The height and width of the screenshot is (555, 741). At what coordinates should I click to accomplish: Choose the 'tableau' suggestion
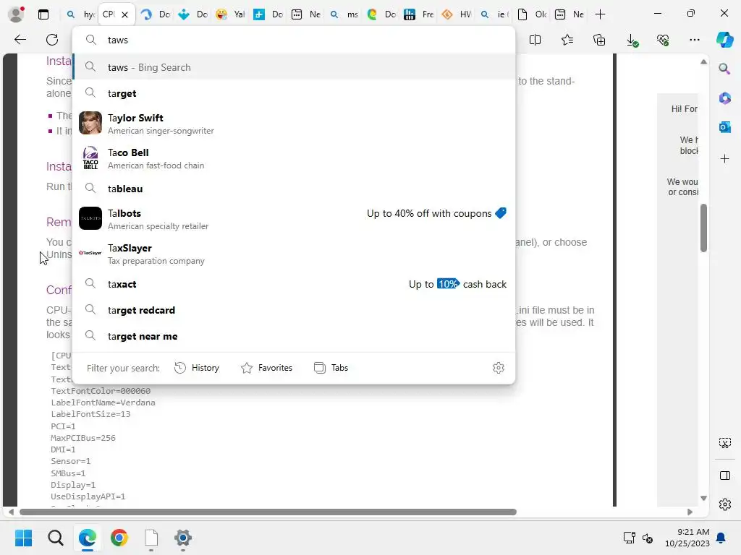click(x=294, y=189)
